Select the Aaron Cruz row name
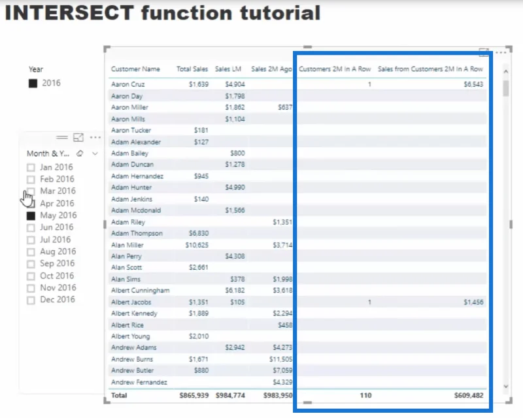 pos(127,84)
